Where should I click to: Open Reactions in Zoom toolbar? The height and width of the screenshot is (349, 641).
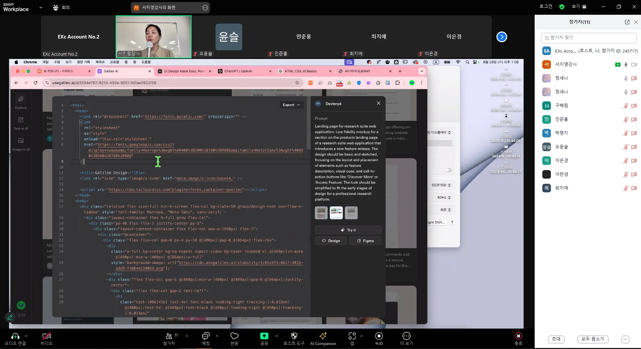(x=234, y=339)
